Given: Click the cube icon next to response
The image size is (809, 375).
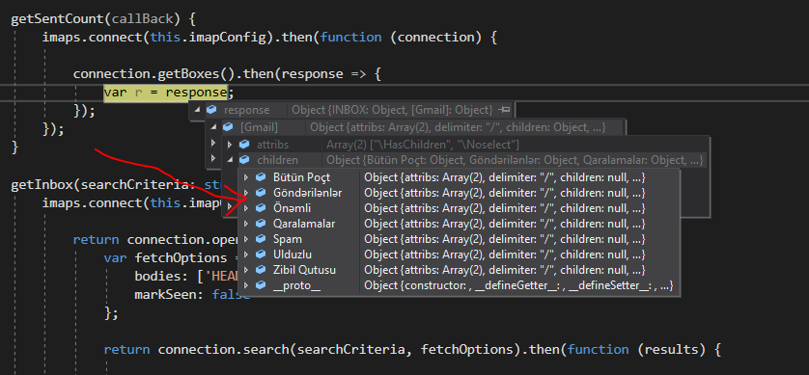Looking at the screenshot, I should point(210,109).
